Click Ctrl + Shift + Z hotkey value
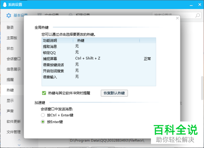Screen dimensions: 204x148 click(88, 58)
